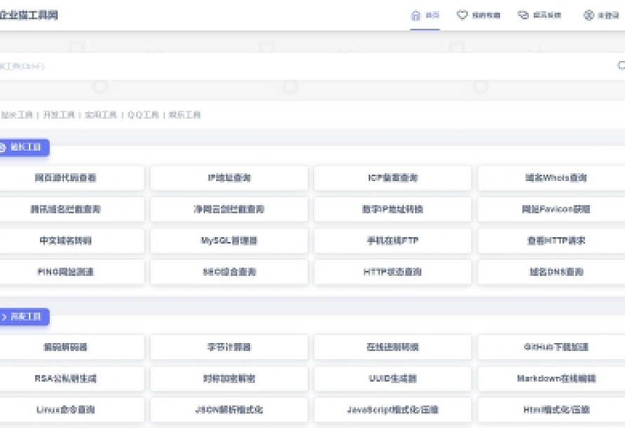625x428 pixels.
Task: Select the 开发工具 category tab
Action: 59,115
